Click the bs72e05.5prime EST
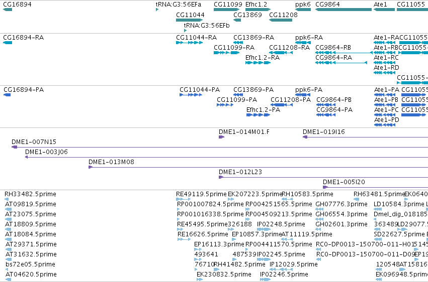The width and height of the screenshot is (428, 282). pos(7,269)
